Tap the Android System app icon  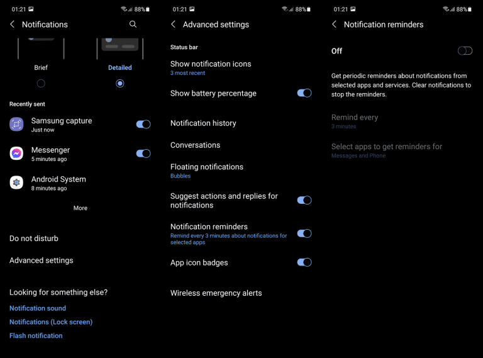pos(16,182)
